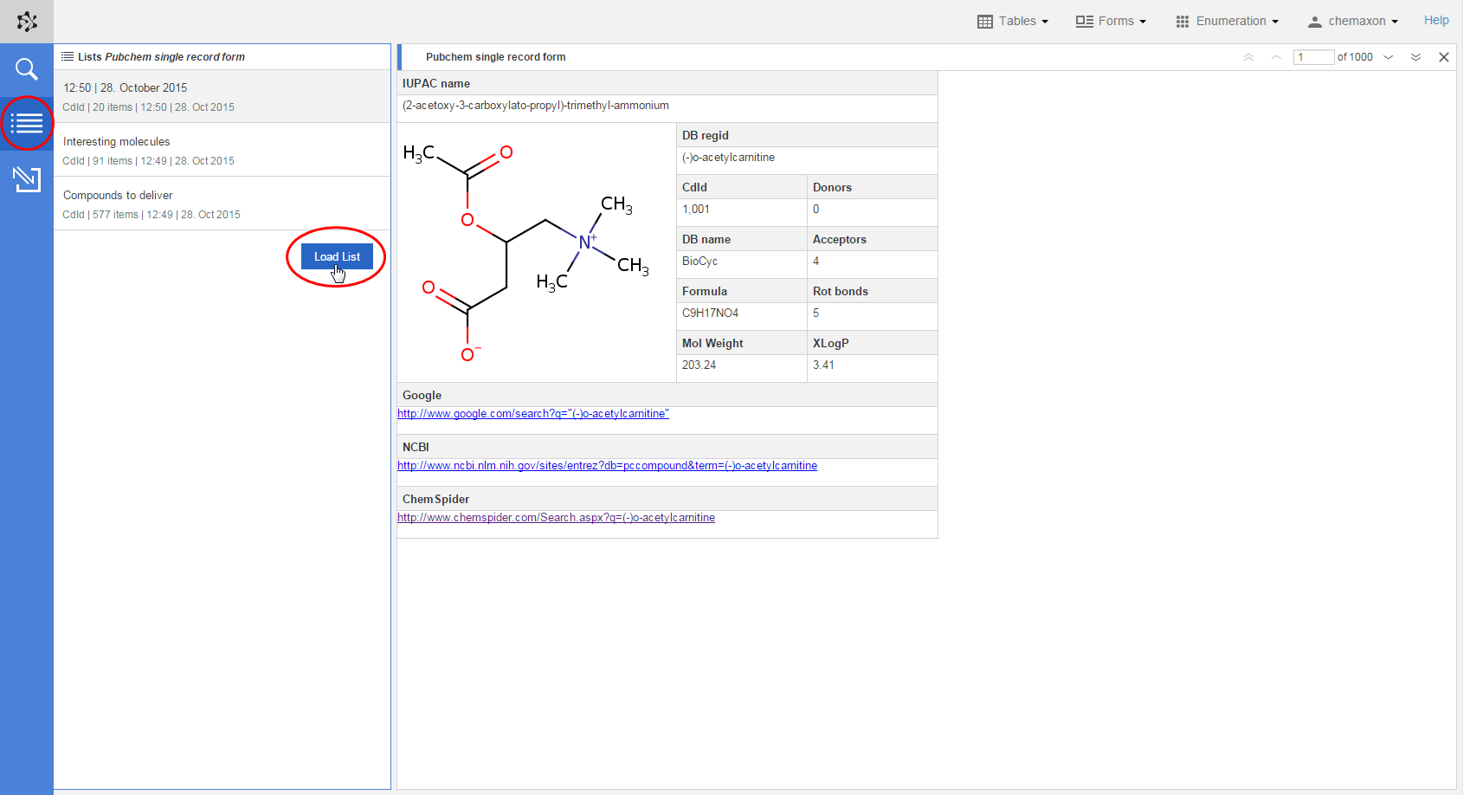Screen dimensions: 1463x795
Task: Expand the Enumeration dropdown menu
Action: point(1227,22)
